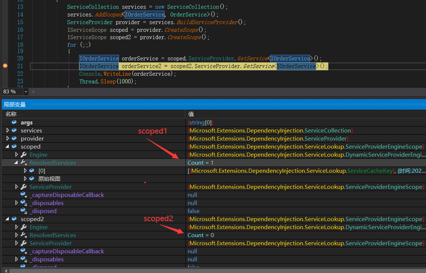Click the provider variable icon
426x273 pixels.
14,139
